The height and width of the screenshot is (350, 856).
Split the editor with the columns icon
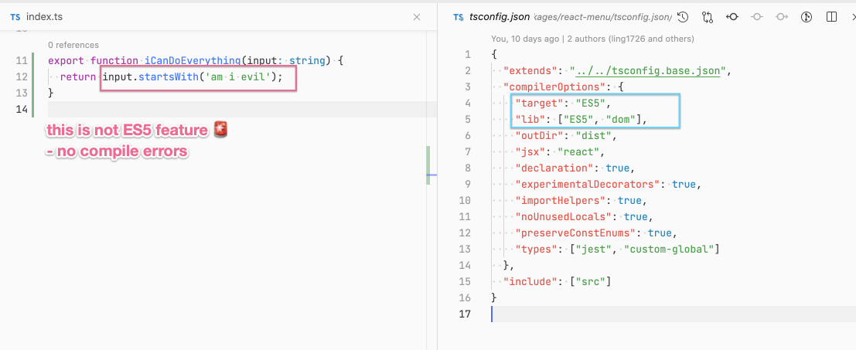pyautogui.click(x=832, y=18)
